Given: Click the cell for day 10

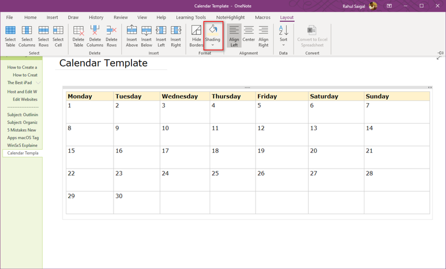Looking at the screenshot, I should pyautogui.click(x=185, y=134).
